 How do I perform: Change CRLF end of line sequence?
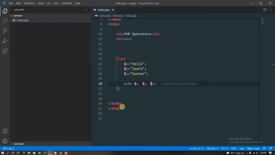pos(233,149)
